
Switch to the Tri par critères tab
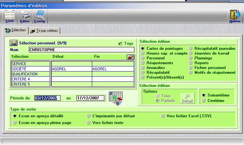(44, 31)
